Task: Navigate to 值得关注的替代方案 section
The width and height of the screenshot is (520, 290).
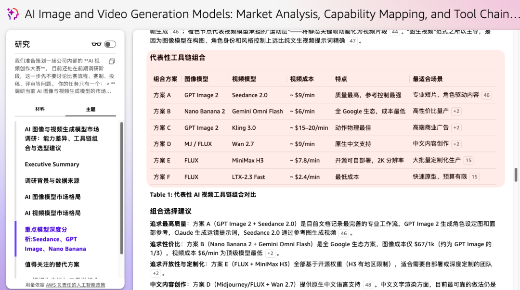Action: coord(52,265)
